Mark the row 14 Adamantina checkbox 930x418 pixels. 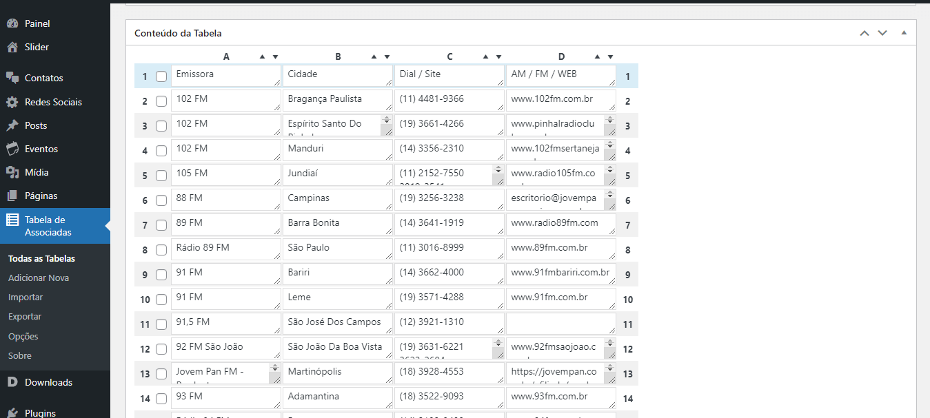[161, 399]
